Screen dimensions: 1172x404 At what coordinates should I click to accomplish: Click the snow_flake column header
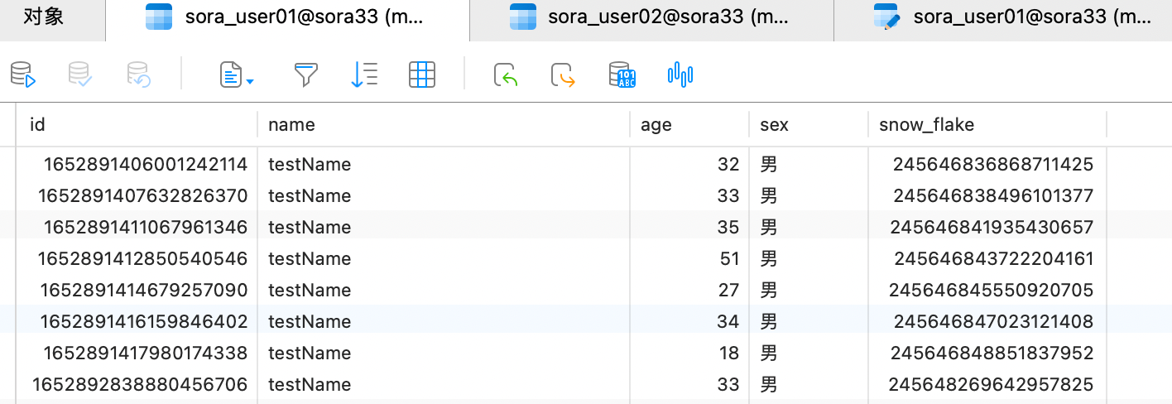pos(926,125)
